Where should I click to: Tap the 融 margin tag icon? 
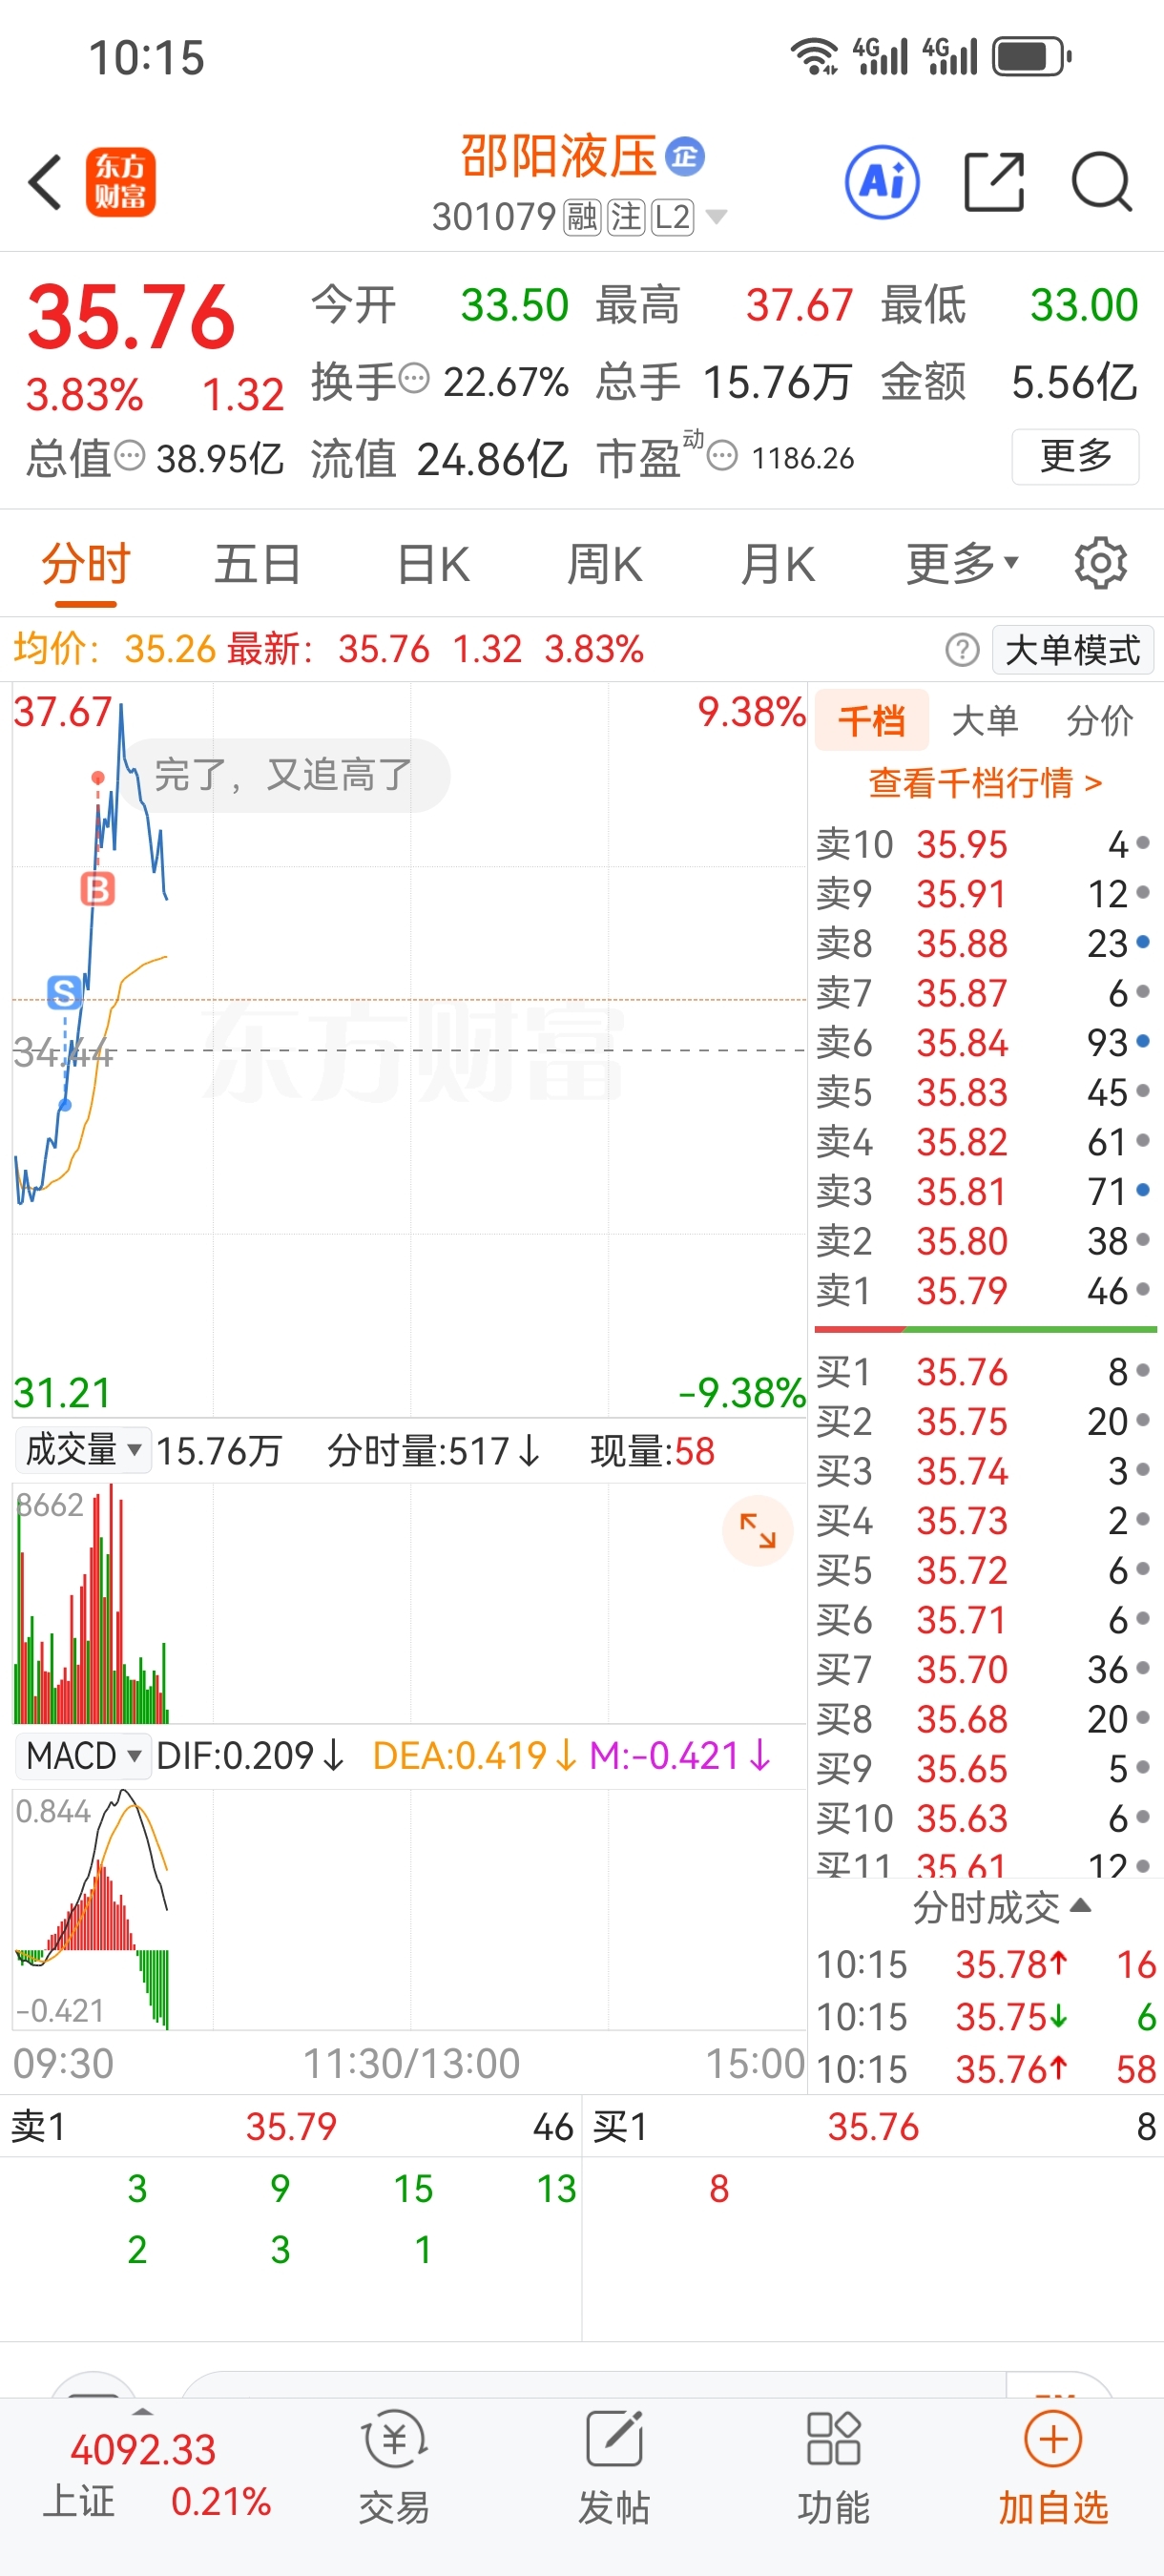[x=582, y=216]
